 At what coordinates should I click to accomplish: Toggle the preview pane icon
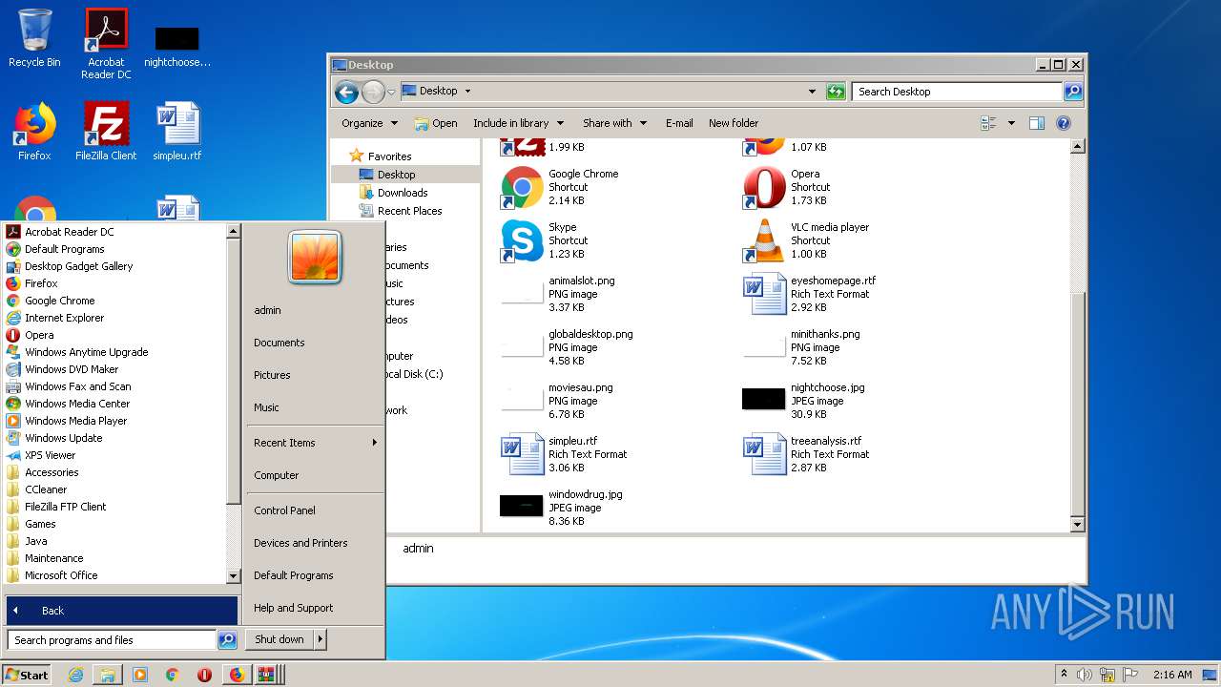pyautogui.click(x=1037, y=123)
